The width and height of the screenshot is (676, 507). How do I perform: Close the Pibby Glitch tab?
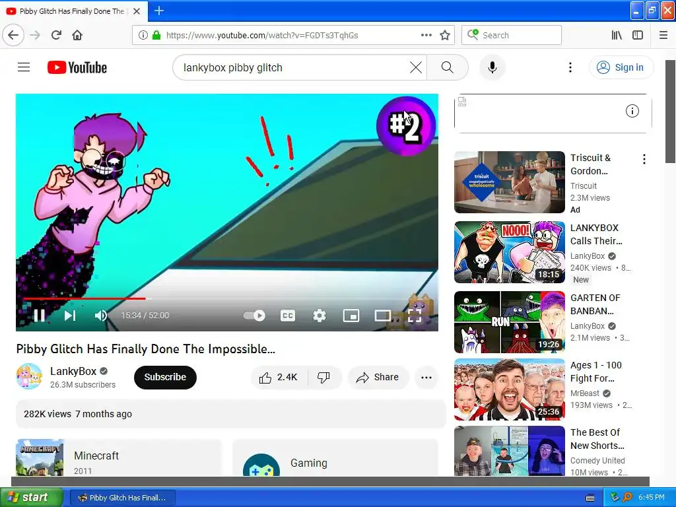coord(137,11)
